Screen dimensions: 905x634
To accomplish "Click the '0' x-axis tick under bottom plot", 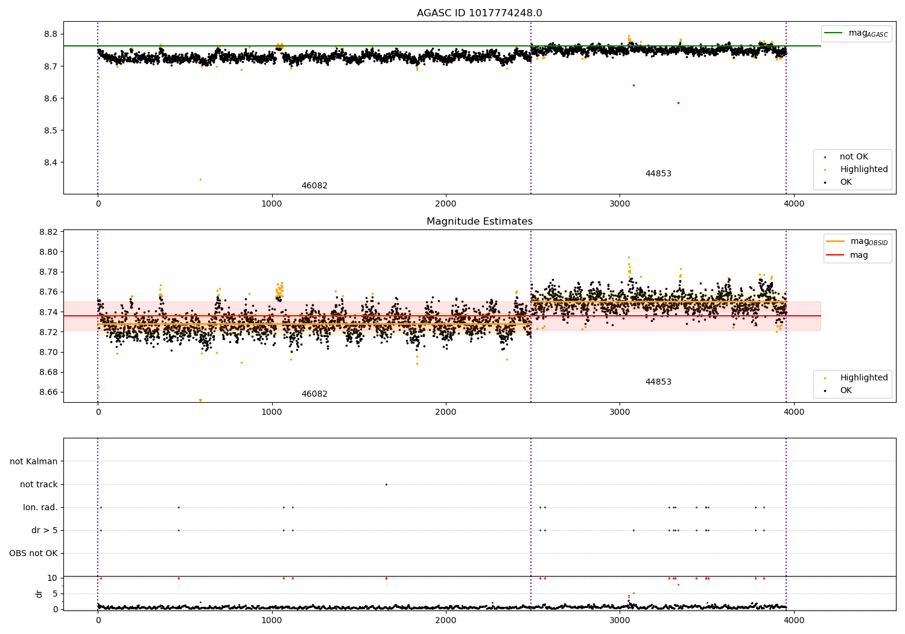I will pos(98,621).
